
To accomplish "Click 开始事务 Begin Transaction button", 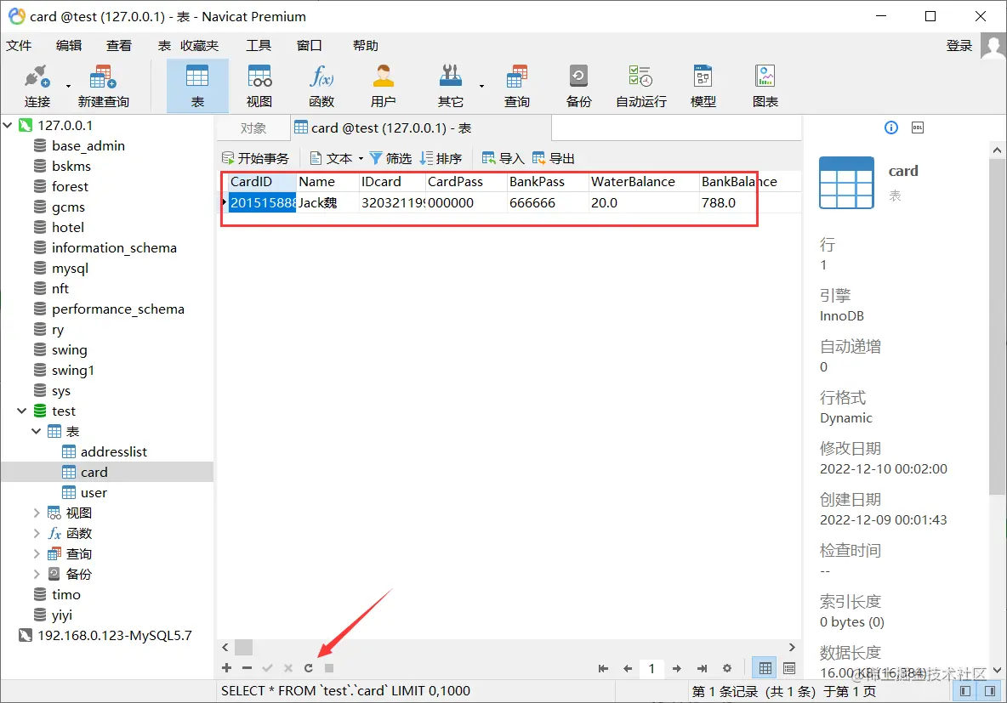I will [256, 159].
